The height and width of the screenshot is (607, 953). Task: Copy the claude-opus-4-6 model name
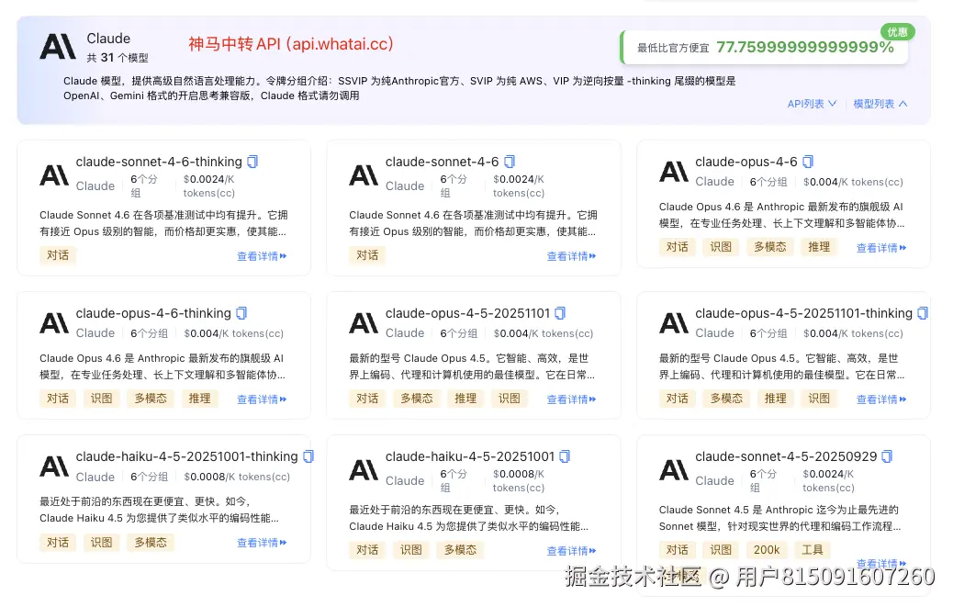(x=808, y=162)
